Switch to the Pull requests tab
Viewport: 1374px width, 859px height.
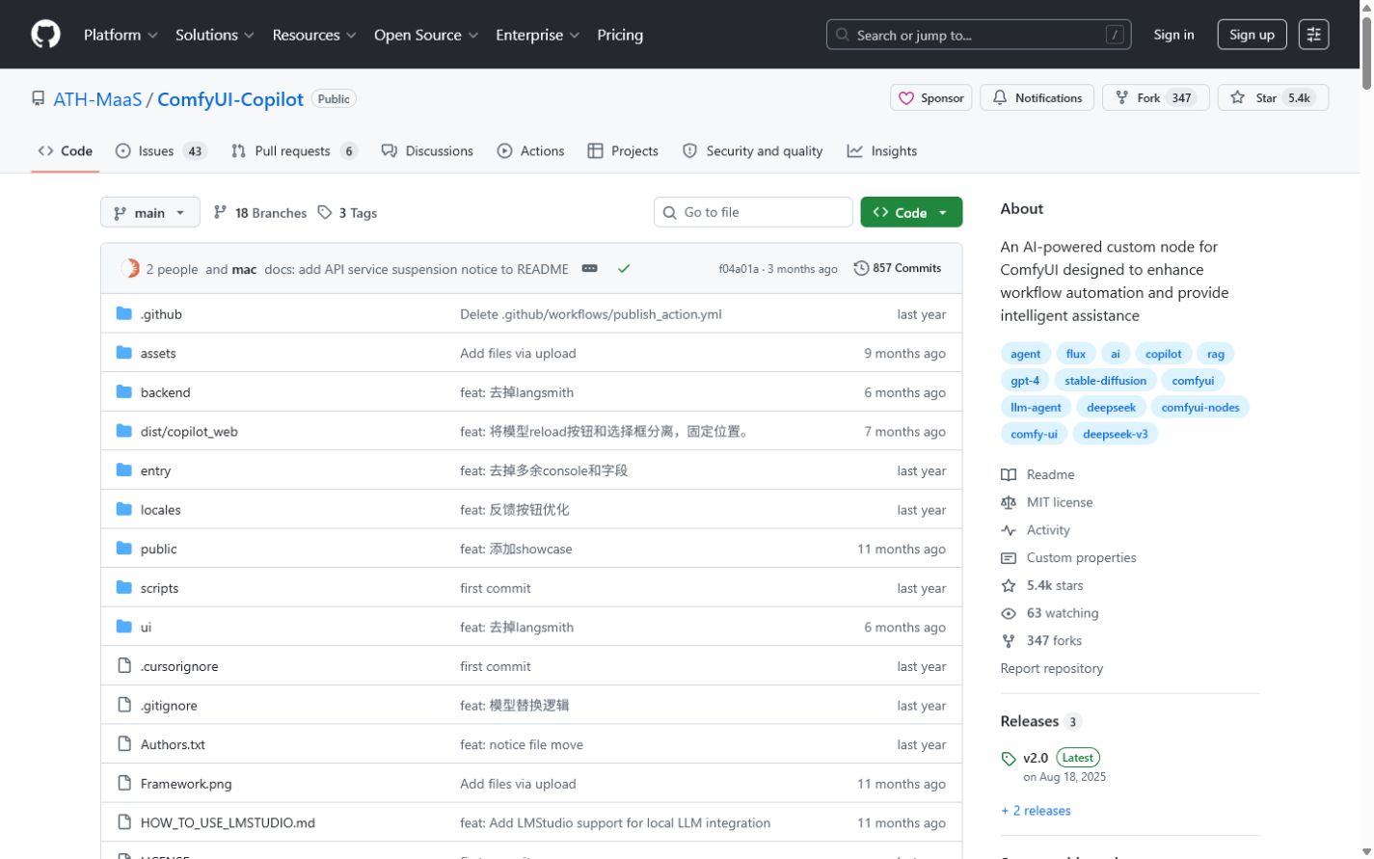coord(294,150)
